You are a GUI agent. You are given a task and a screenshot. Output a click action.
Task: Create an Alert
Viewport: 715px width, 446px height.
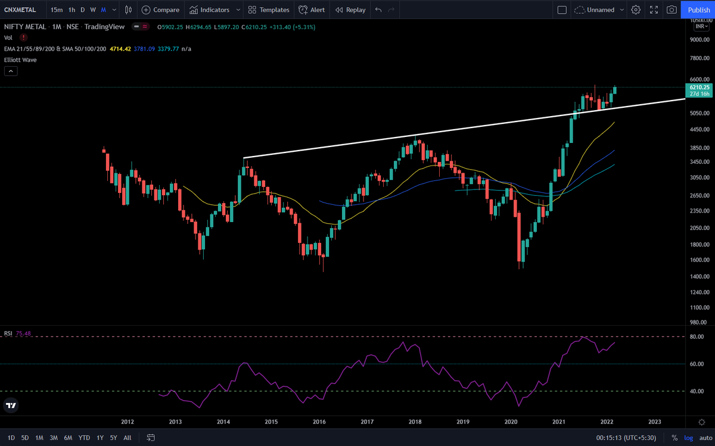point(312,10)
